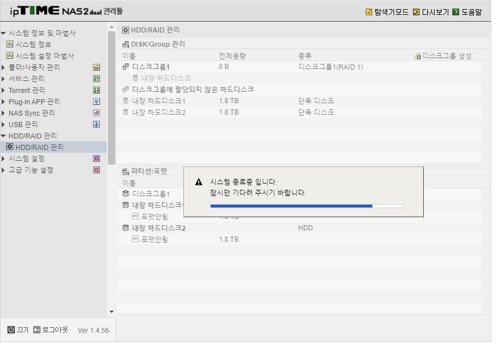
Task: Click the 디스크그룹1(RAID 1) type cell
Action: (x=331, y=67)
